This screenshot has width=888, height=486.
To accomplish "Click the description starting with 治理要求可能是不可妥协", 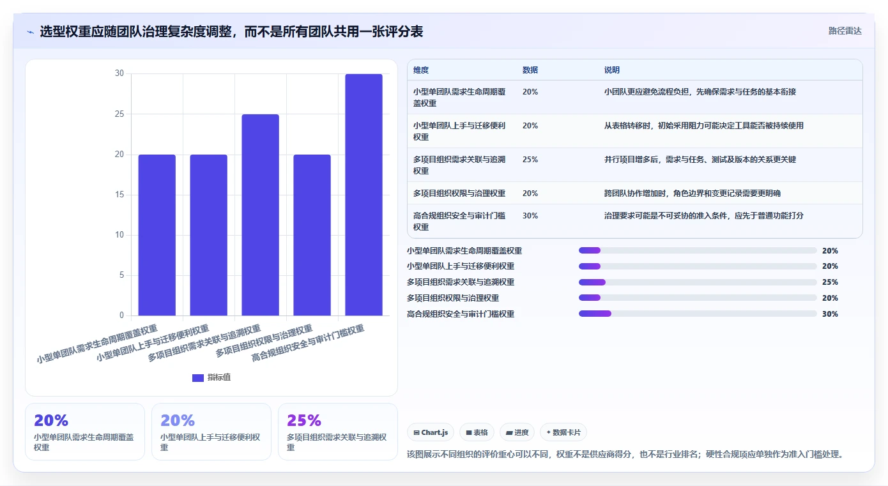I will (x=704, y=216).
